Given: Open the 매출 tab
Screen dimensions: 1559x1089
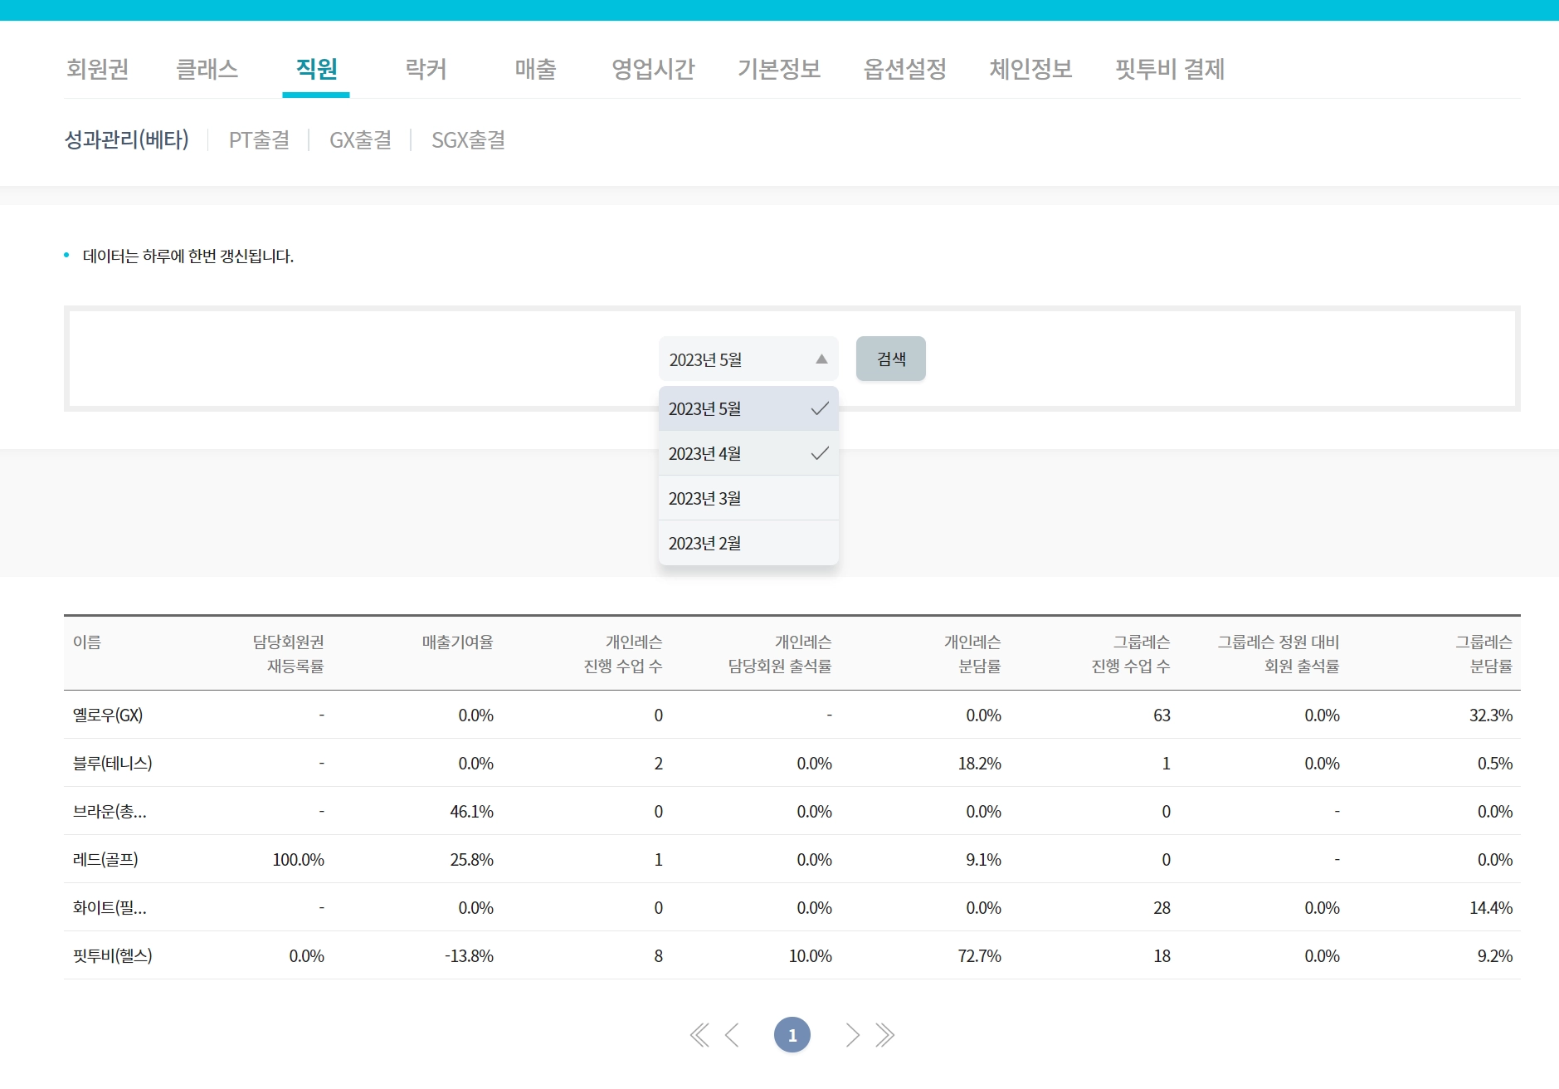Looking at the screenshot, I should coord(535,69).
